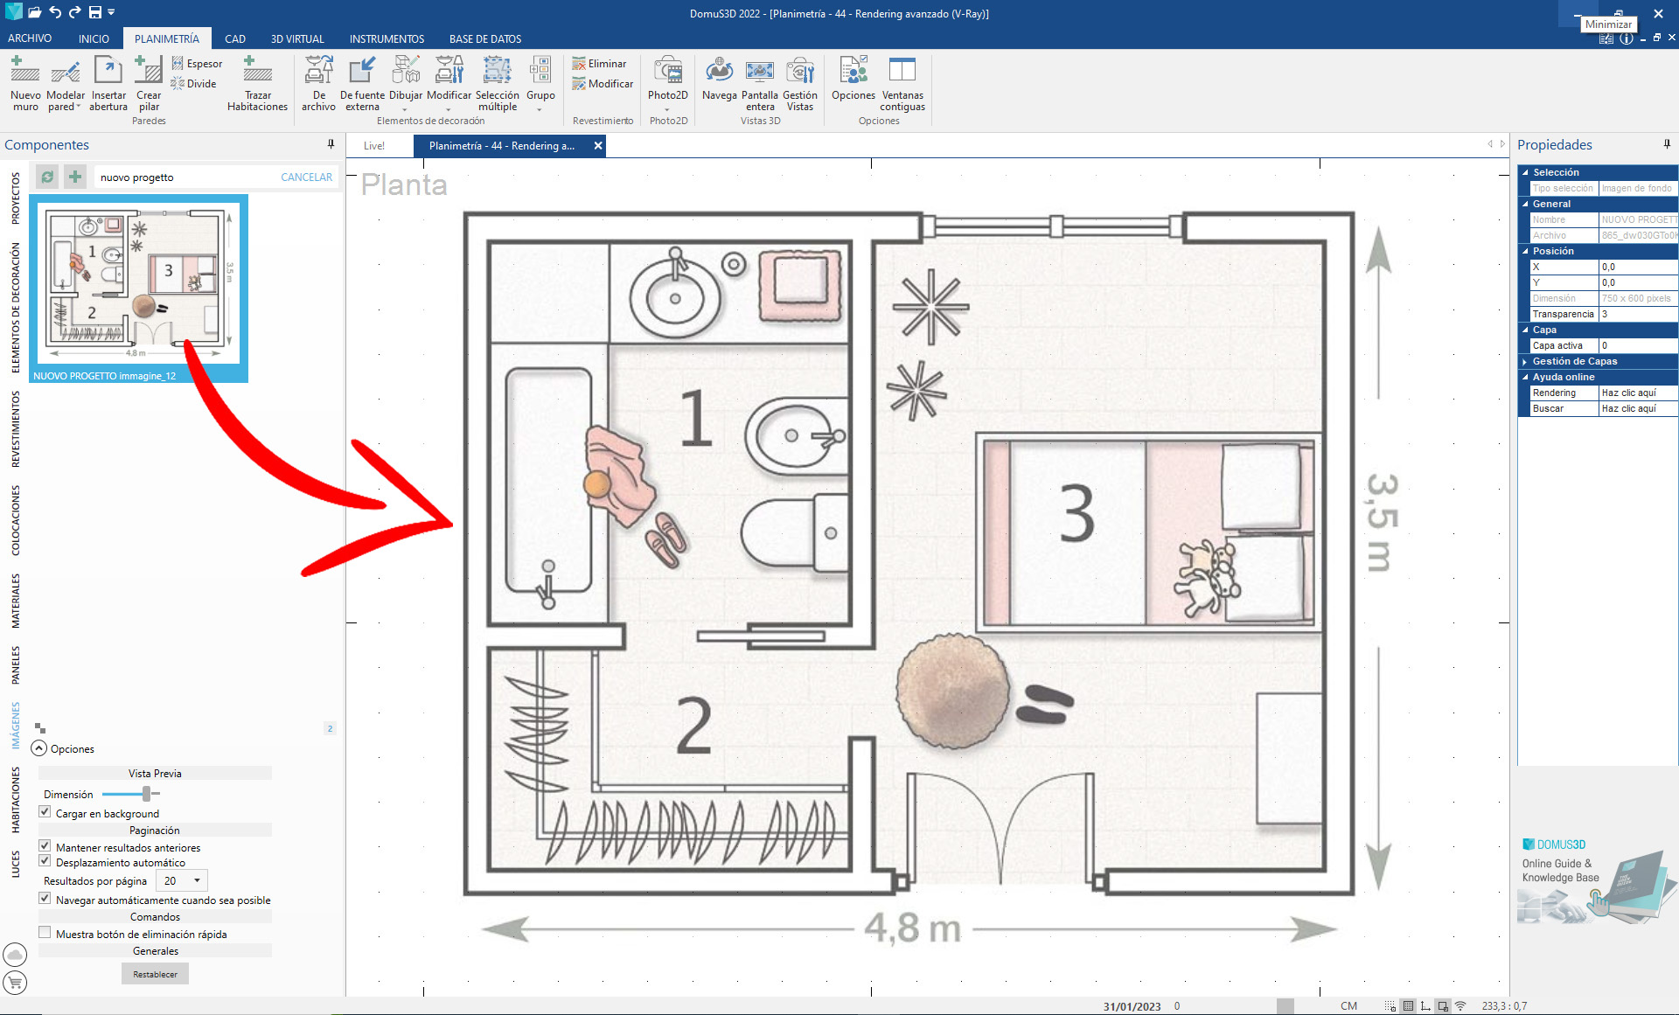Open the Photo2D tool
Image resolution: width=1679 pixels, height=1015 pixels.
(x=668, y=84)
